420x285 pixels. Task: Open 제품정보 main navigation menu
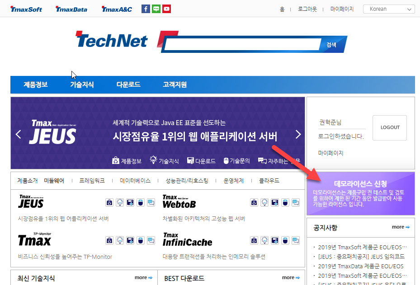[x=36, y=84]
